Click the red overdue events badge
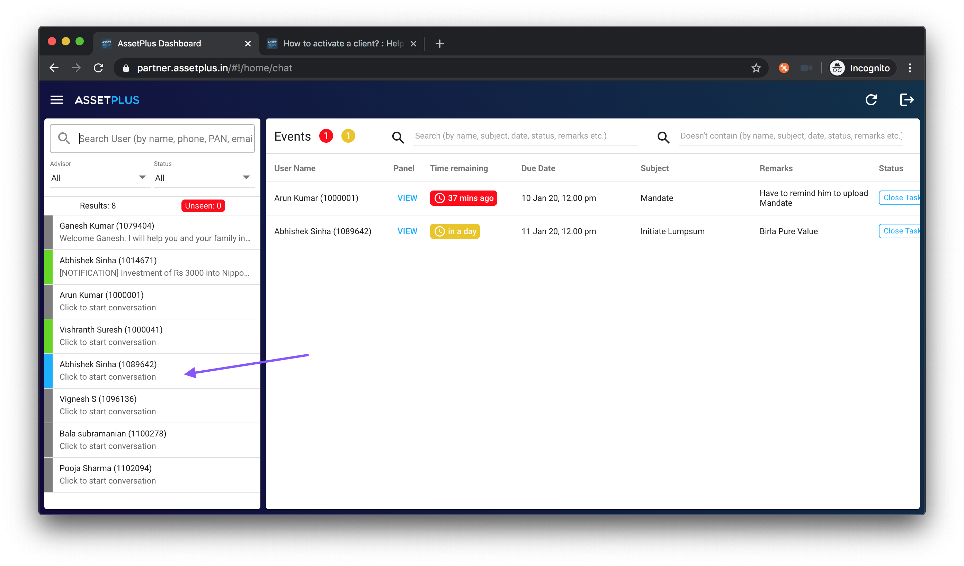The height and width of the screenshot is (566, 964). pos(326,136)
